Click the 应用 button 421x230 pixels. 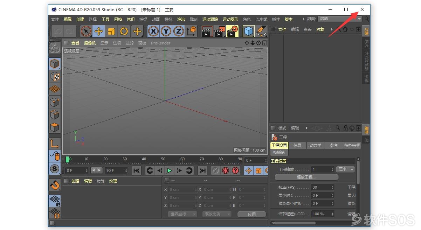point(251,214)
